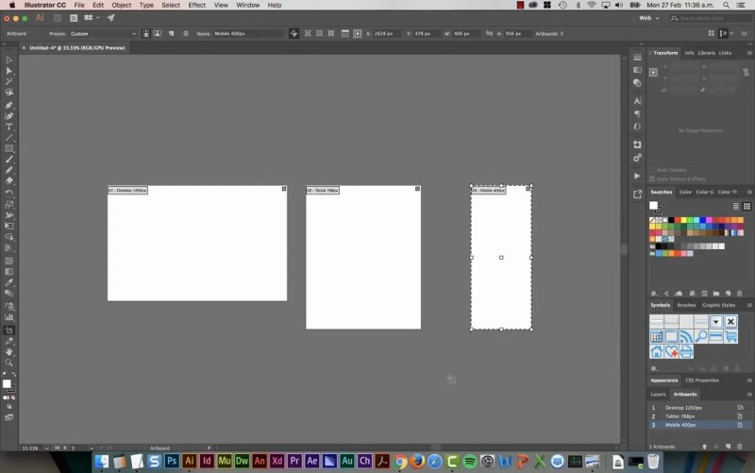This screenshot has width=755, height=473.
Task: Switch to the Layers tab
Action: coord(658,394)
